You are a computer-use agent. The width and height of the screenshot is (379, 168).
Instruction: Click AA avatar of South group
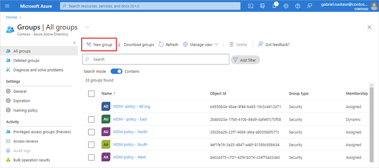106,144
